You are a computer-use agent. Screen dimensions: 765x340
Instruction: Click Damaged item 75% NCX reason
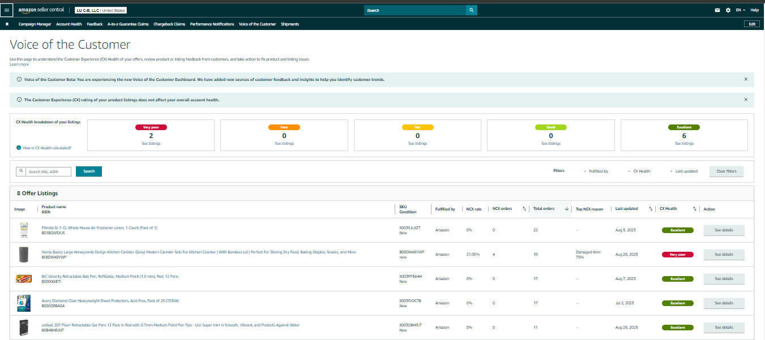coord(588,255)
